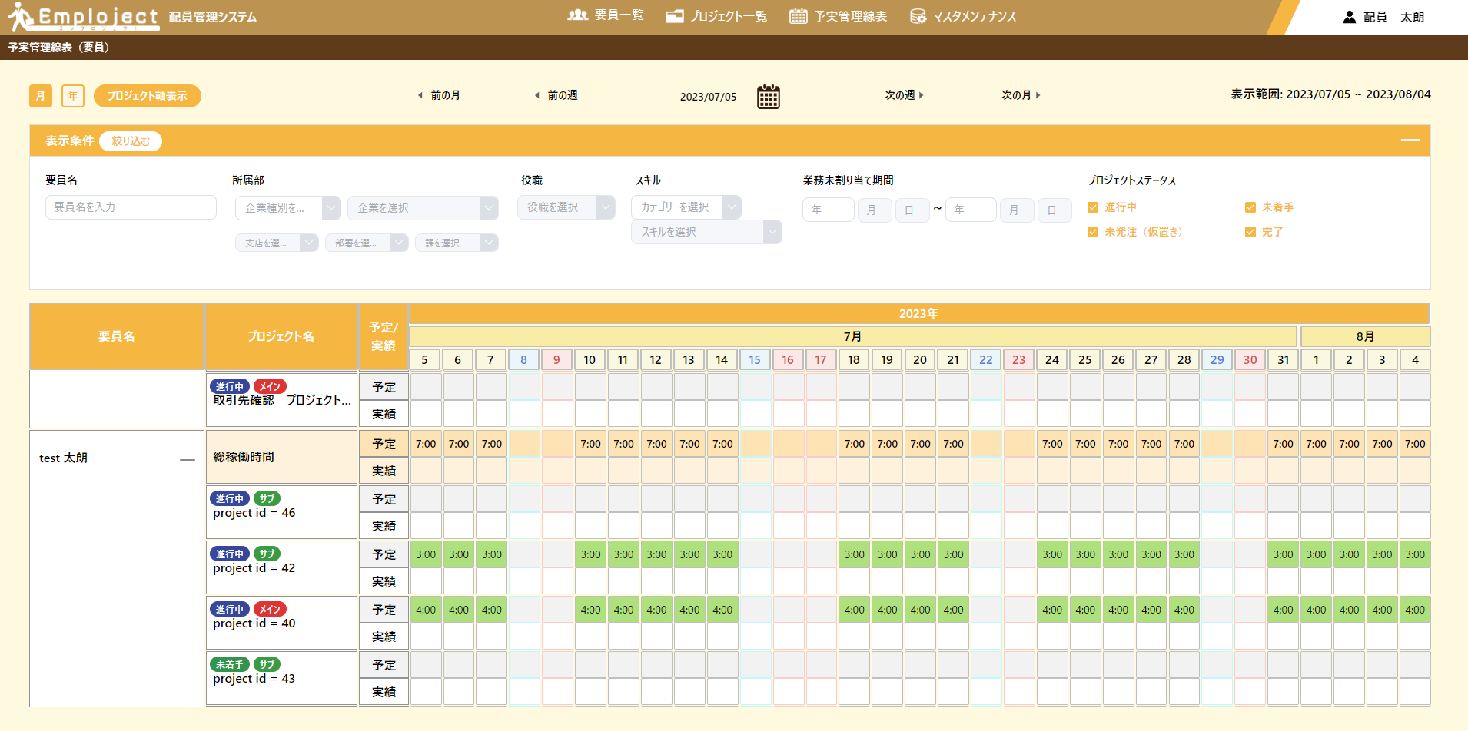This screenshot has height=731, width=1468.
Task: Go to 次の週 link
Action: click(899, 95)
